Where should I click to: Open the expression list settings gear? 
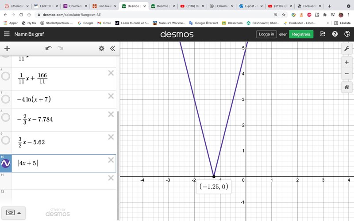101,49
